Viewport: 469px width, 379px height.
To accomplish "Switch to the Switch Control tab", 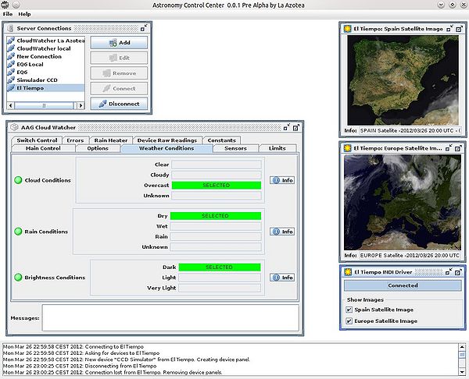I will [x=37, y=140].
